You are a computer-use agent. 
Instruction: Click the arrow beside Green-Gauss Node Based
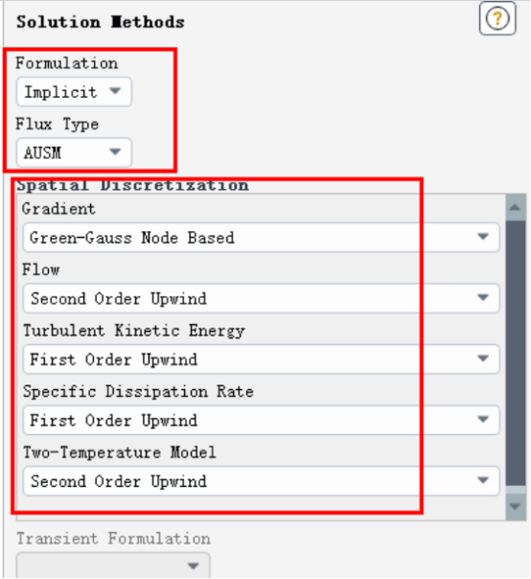pyautogui.click(x=483, y=237)
